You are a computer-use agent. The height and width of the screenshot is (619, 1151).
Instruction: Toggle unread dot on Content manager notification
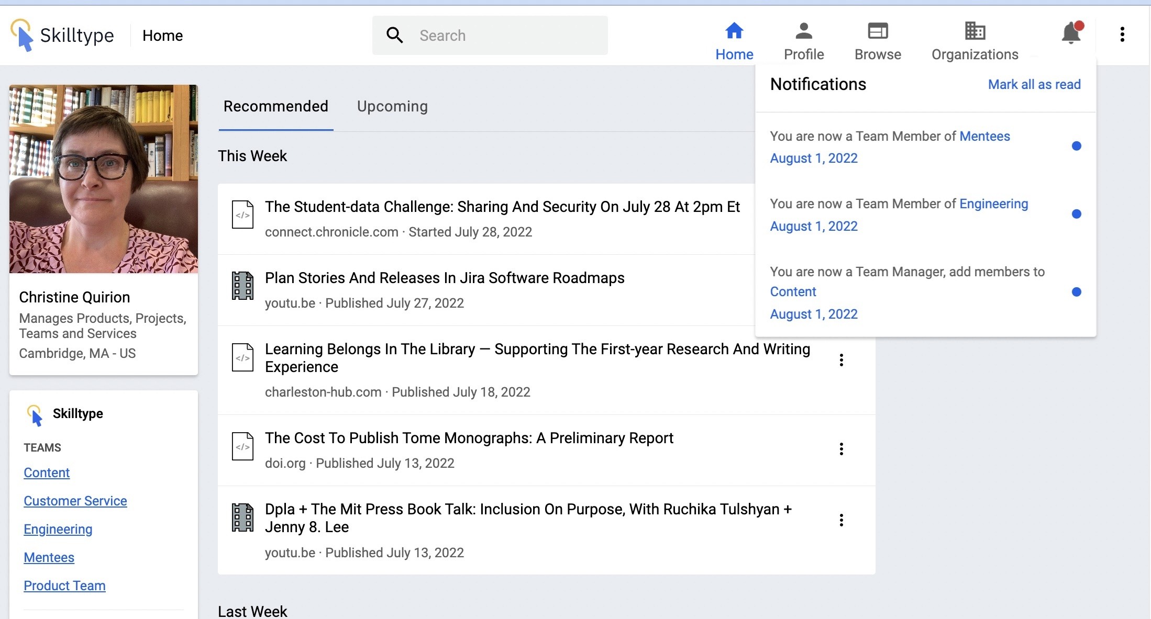(x=1076, y=292)
